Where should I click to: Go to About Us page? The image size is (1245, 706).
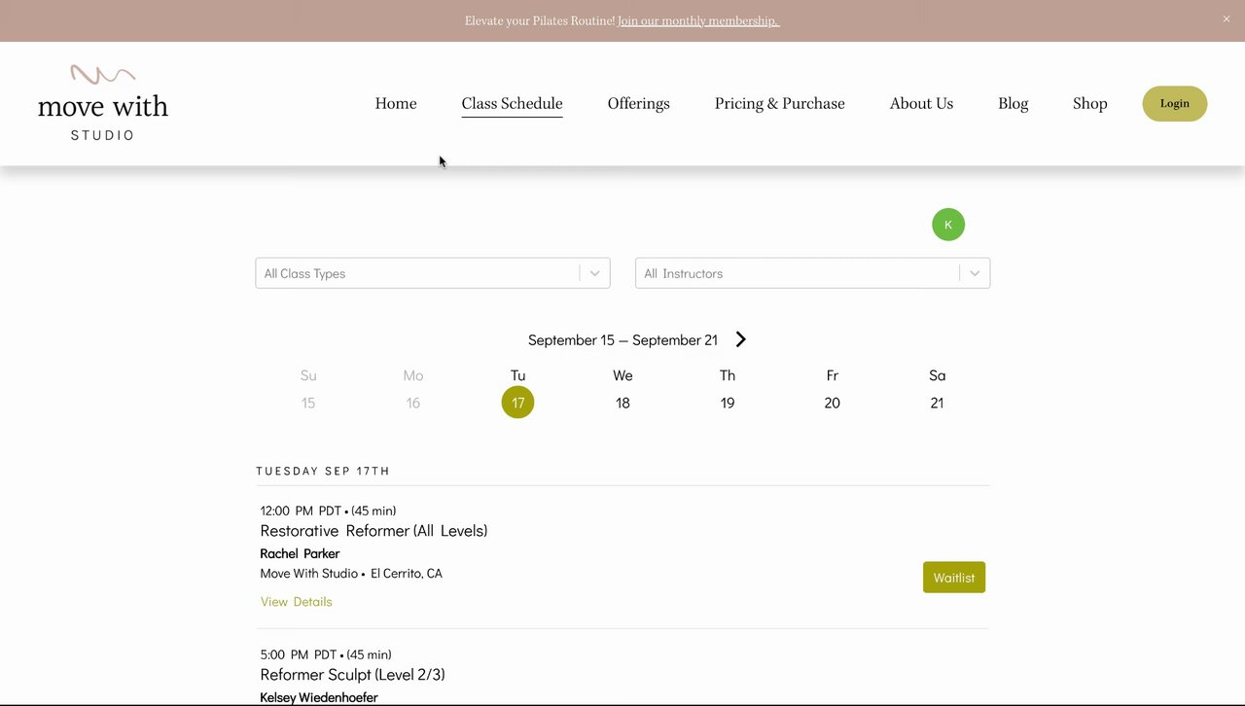coord(921,103)
